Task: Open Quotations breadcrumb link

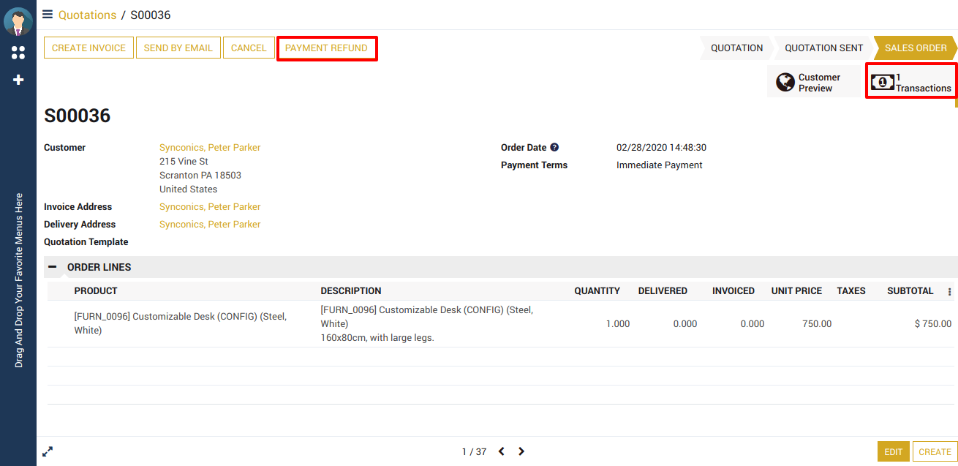Action: tap(87, 15)
